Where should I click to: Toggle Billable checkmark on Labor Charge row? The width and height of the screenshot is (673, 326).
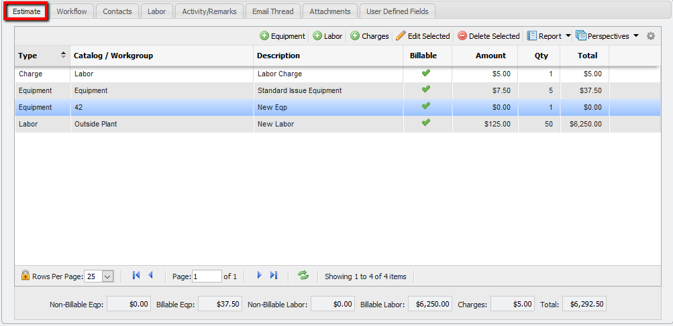tap(425, 74)
